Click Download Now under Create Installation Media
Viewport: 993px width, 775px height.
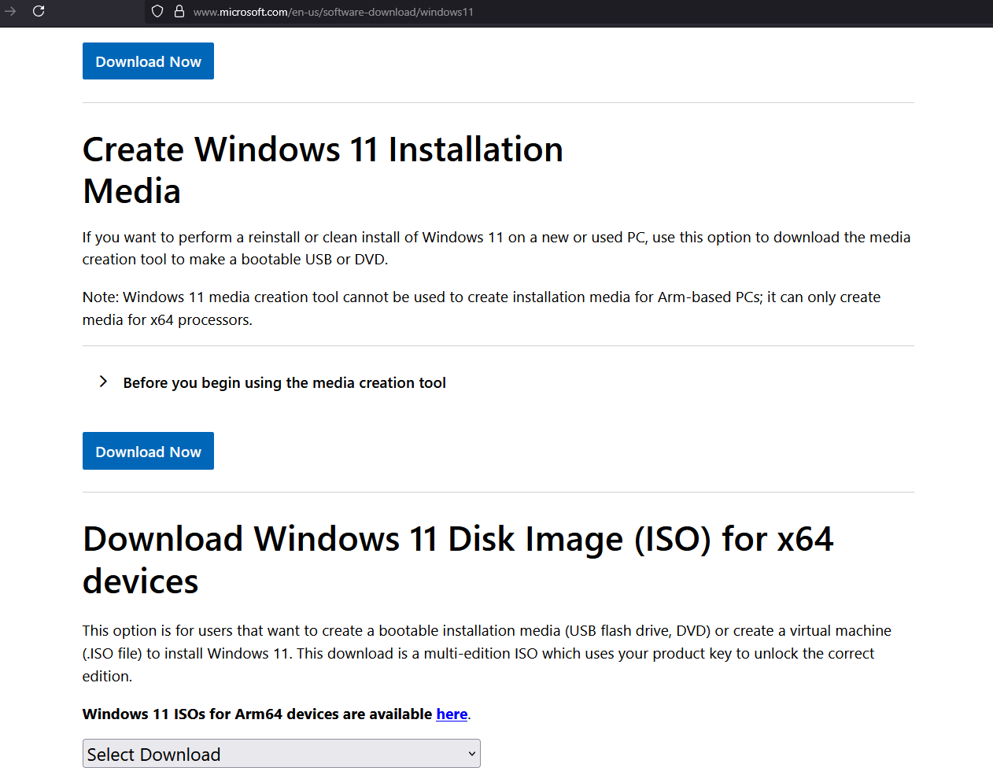click(148, 451)
